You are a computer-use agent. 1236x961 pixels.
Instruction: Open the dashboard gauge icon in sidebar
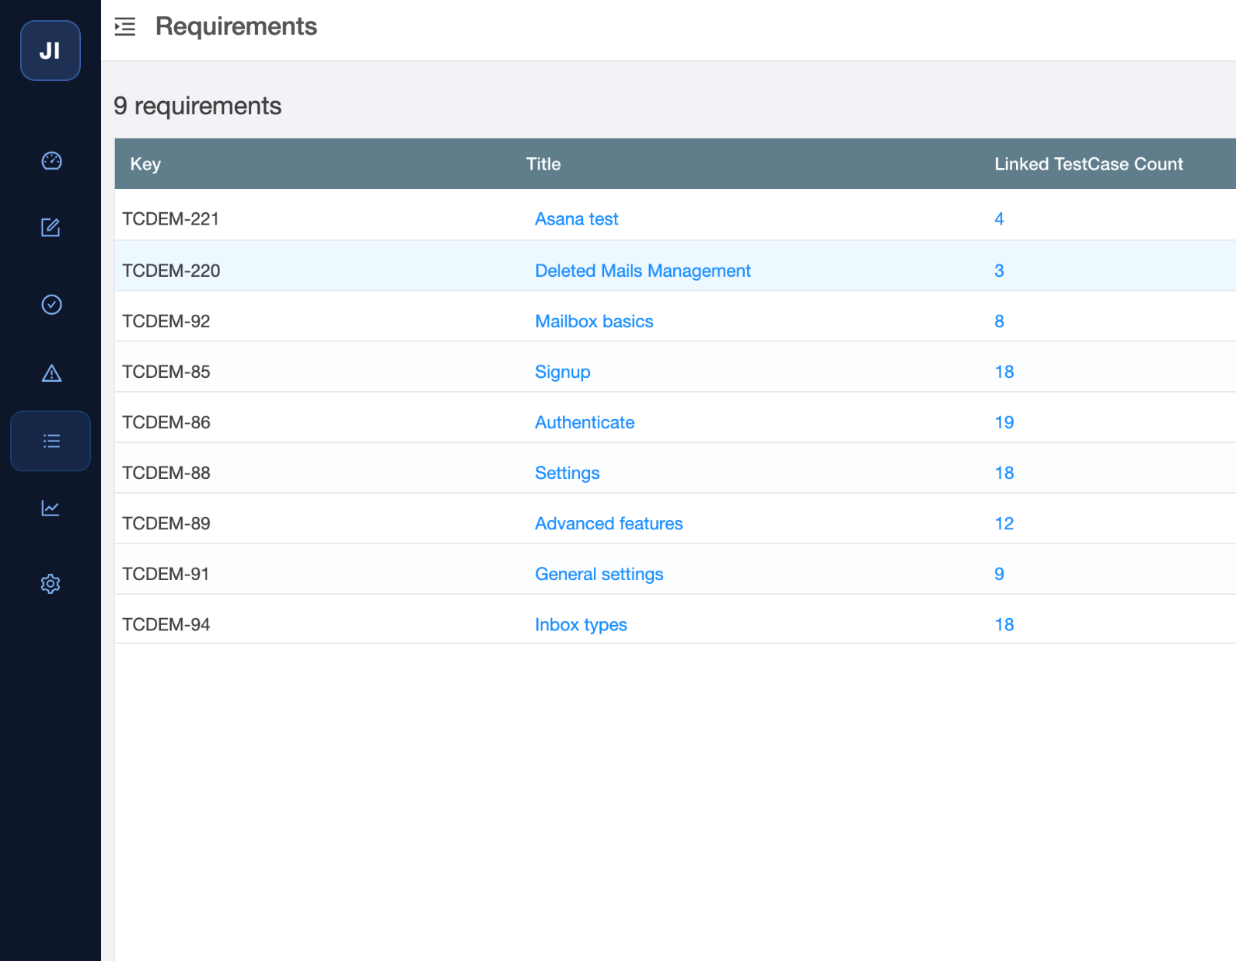[51, 161]
